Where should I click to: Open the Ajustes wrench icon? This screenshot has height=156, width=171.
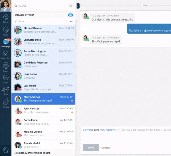6,102
